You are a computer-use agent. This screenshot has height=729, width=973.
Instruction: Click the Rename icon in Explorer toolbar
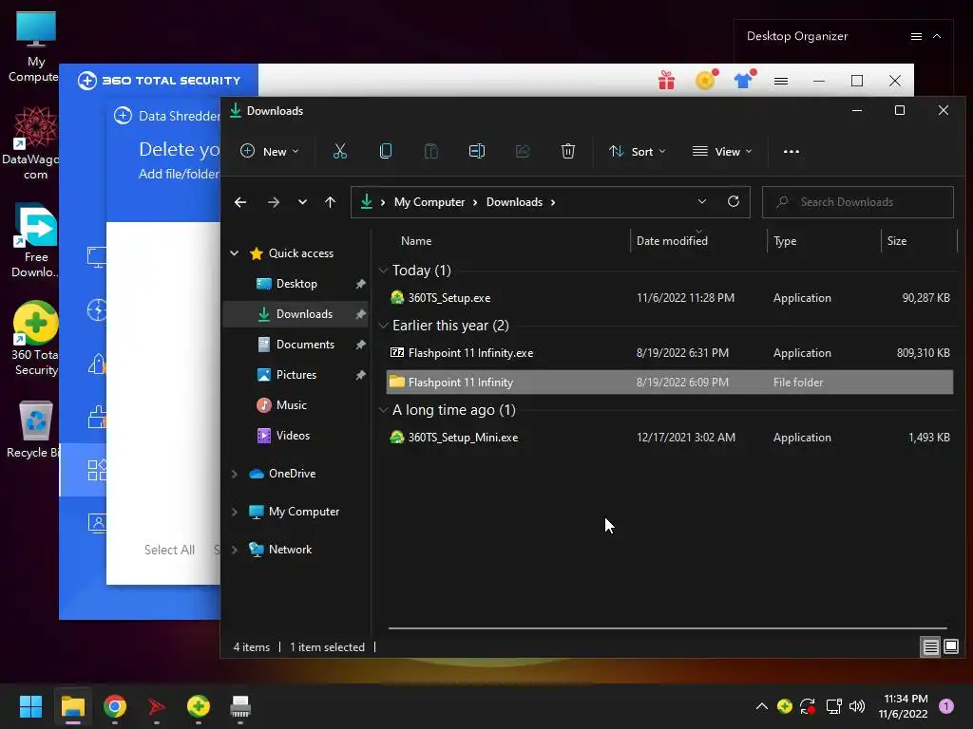[x=477, y=151]
